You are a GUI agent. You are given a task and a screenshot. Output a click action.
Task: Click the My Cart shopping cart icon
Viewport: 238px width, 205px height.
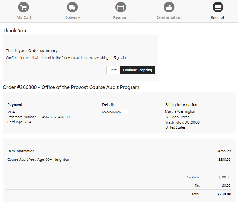click(x=24, y=7)
